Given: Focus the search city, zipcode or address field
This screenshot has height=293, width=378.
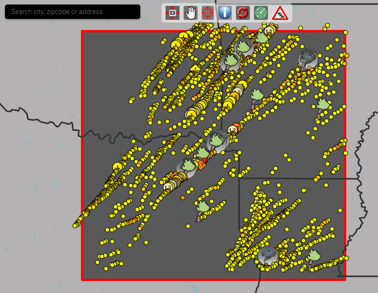Looking at the screenshot, I should [x=73, y=12].
